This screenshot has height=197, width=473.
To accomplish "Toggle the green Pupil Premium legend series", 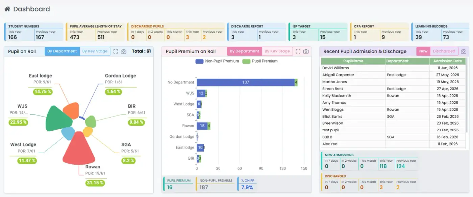I will [x=260, y=61].
